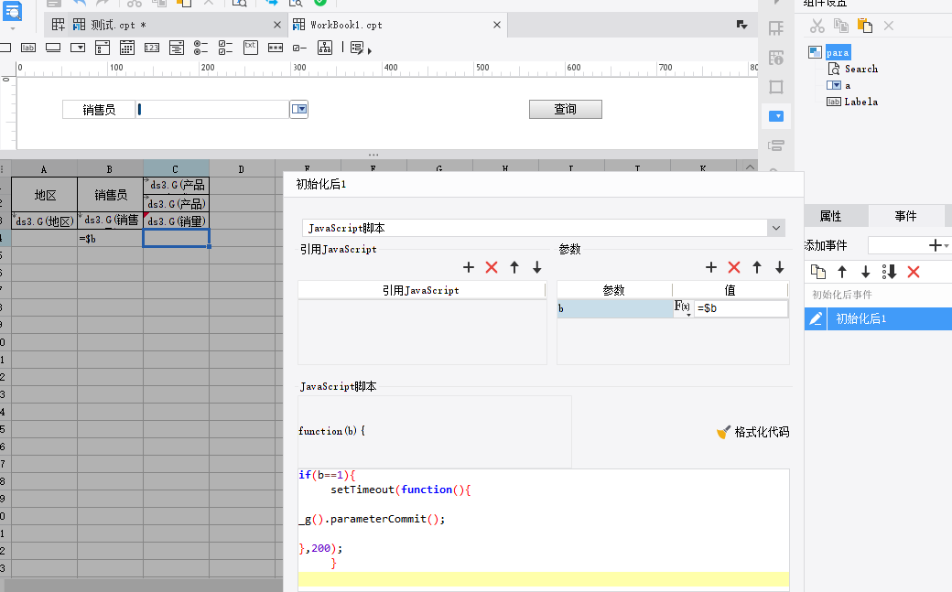Select the Password widget tool

(275, 48)
